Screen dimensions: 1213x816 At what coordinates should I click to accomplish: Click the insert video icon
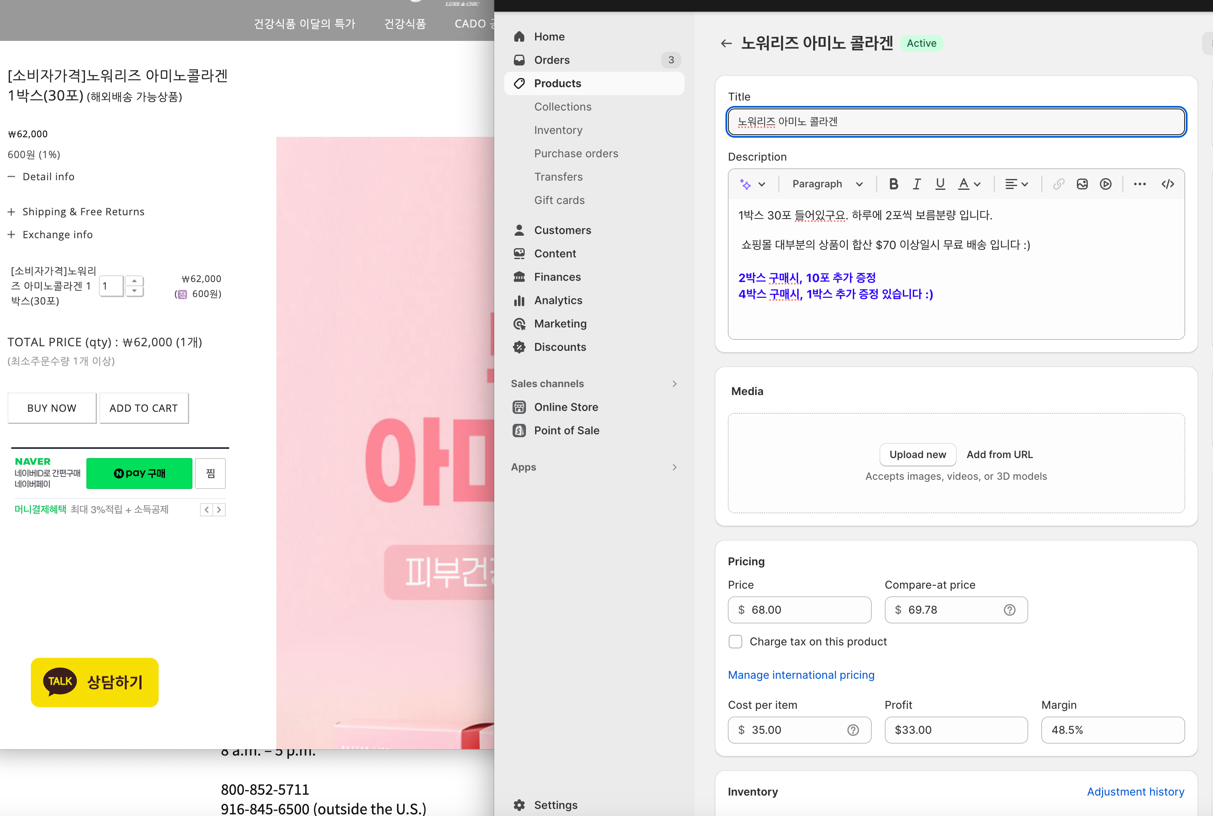1106,184
